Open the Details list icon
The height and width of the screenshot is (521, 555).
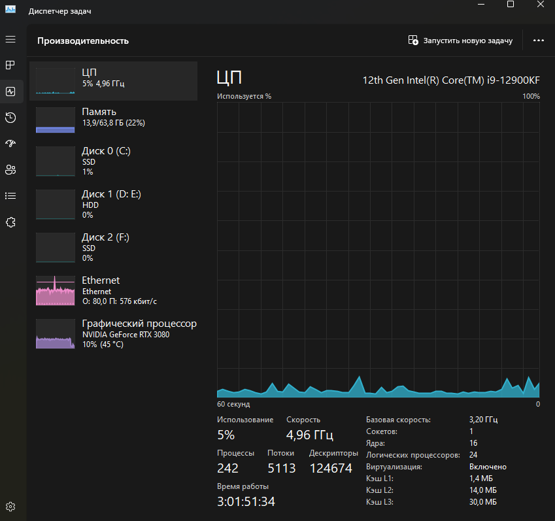(x=10, y=195)
